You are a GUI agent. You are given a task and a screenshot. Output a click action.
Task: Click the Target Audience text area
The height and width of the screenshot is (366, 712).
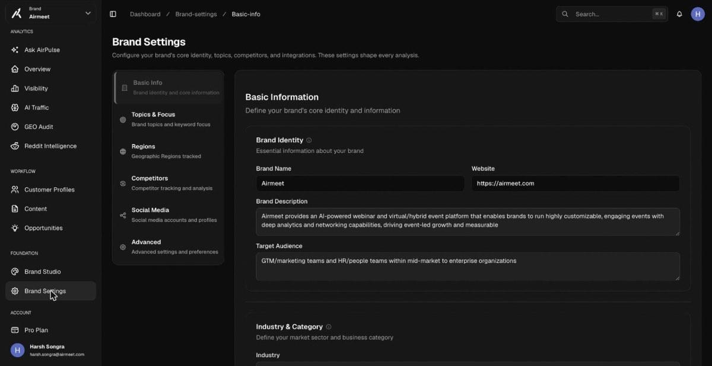[x=468, y=267]
